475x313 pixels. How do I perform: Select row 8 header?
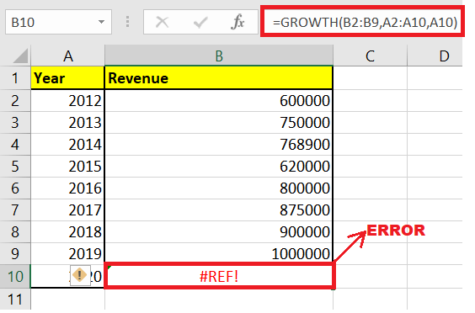(15, 232)
